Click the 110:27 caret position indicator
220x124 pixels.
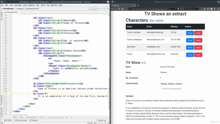click(x=90, y=123)
